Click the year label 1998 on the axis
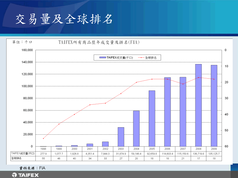This screenshot has width=238, height=178. click(43, 149)
